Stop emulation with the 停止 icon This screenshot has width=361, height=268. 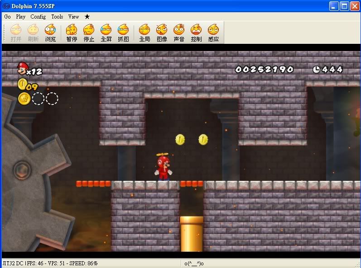point(89,33)
